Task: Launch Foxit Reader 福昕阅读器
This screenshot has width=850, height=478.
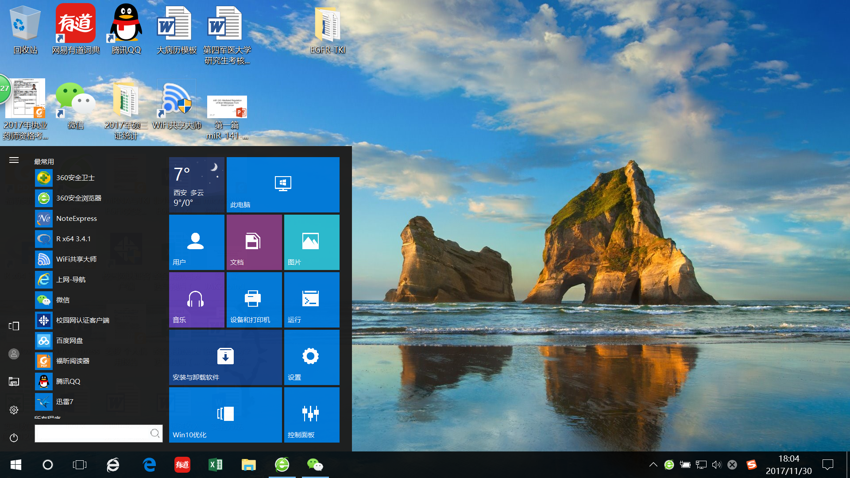Action: point(72,361)
